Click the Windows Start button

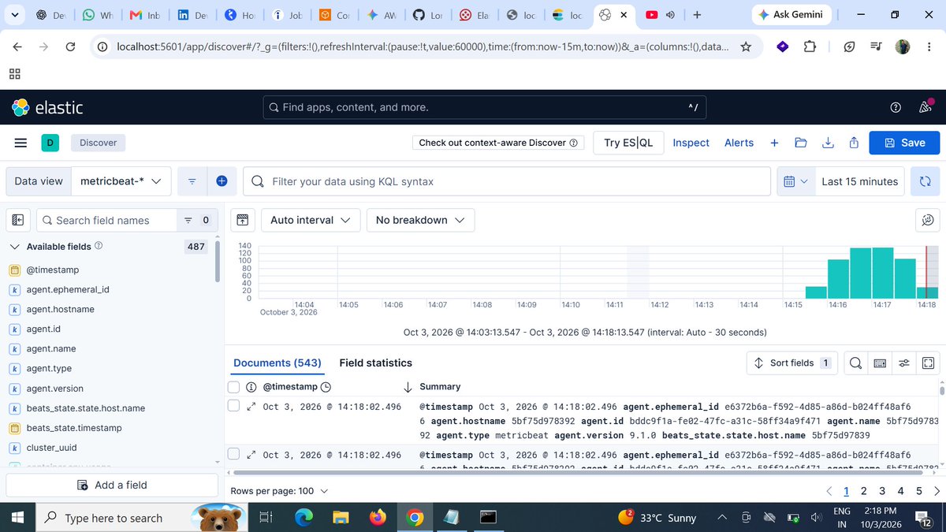18,518
